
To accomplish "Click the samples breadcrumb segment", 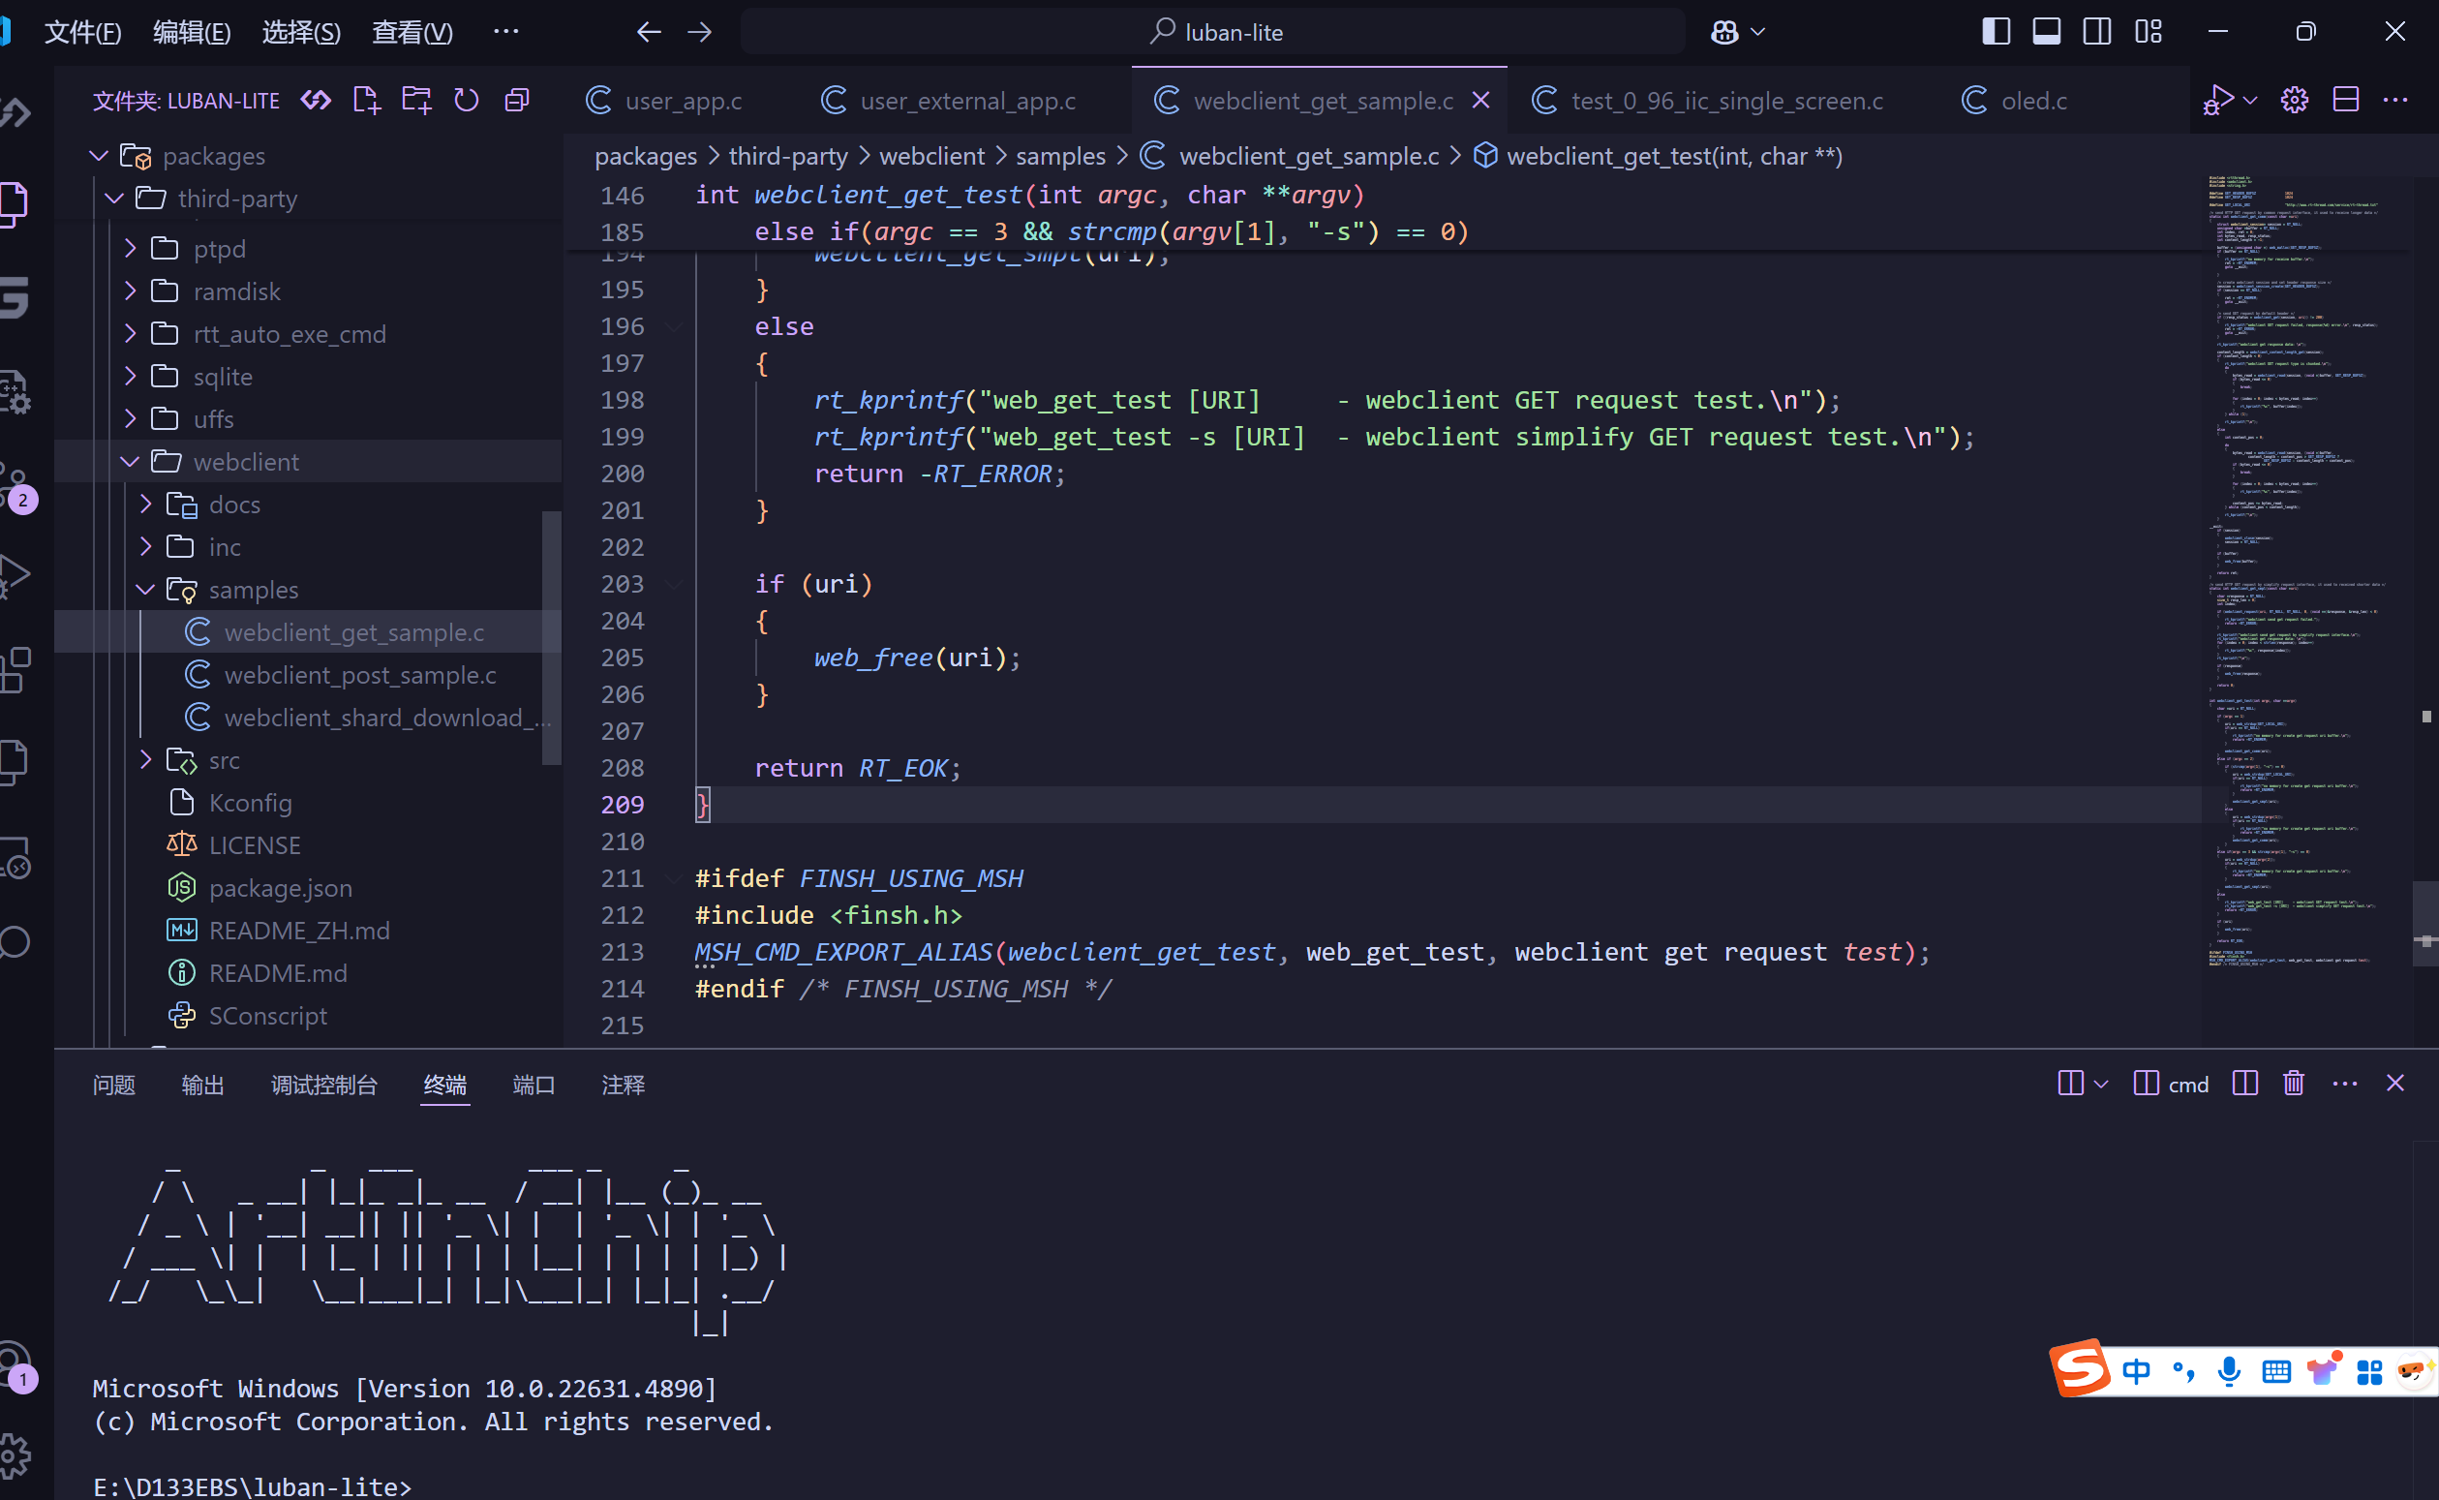I will pos(1059,156).
